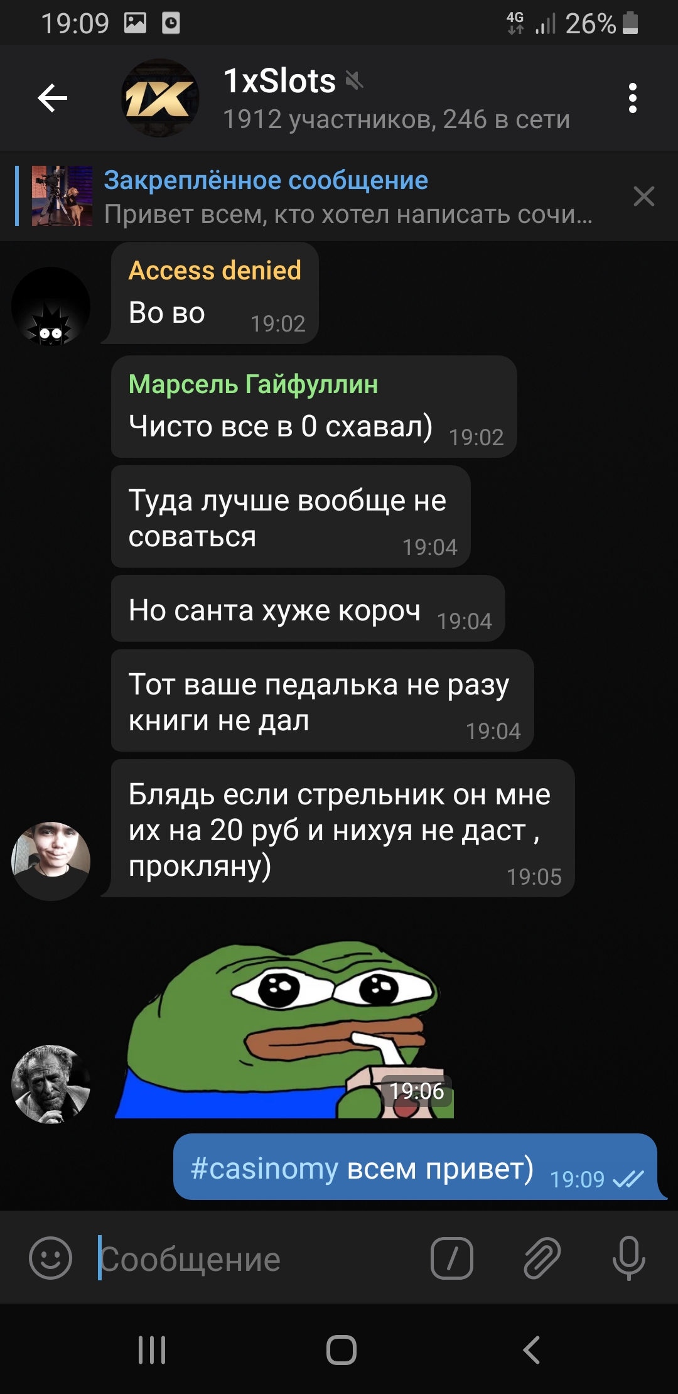This screenshot has width=678, height=1394.
Task: Tap Марсель Гайфуллин sender name
Action: pyautogui.click(x=253, y=384)
